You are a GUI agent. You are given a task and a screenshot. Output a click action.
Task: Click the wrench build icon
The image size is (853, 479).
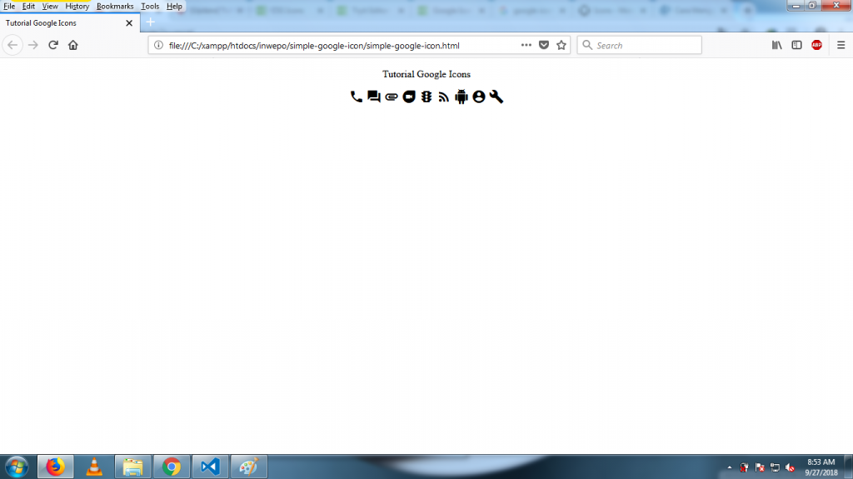(x=496, y=96)
